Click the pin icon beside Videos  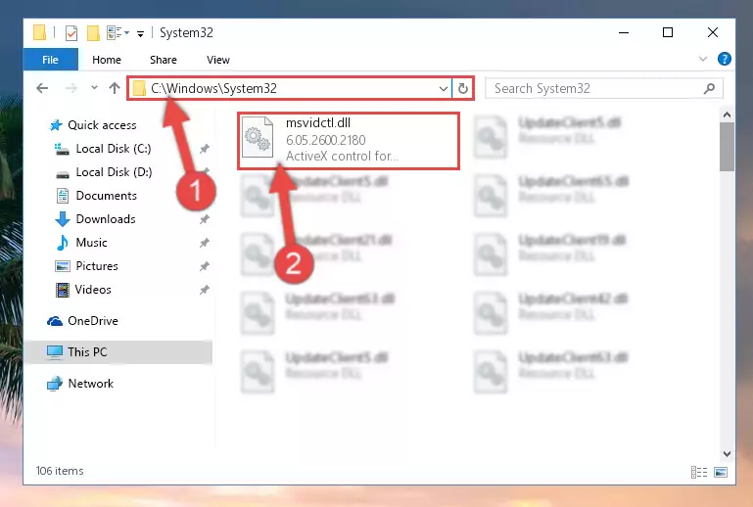pyautogui.click(x=204, y=290)
